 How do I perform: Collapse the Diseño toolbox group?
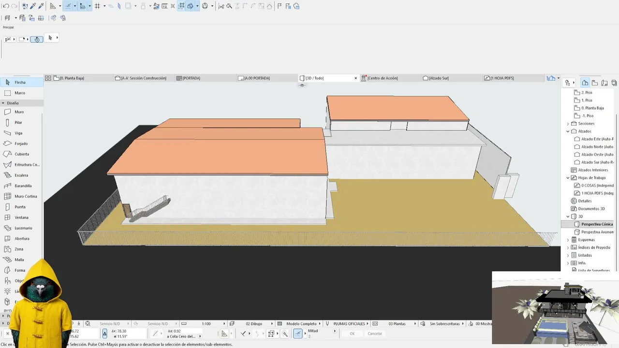(3, 103)
